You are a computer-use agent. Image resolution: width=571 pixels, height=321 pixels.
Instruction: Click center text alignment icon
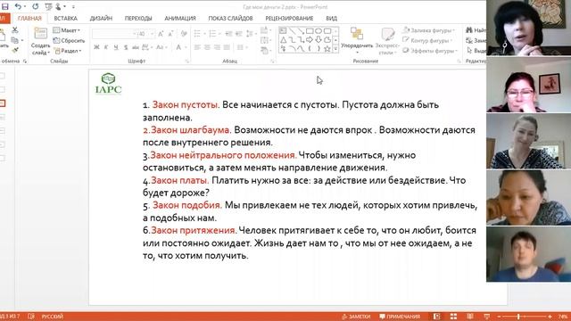(x=207, y=47)
